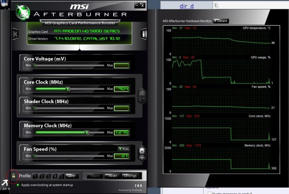289x194 pixels.
Task: Click the document icon beside the dir d link
Action: (217, 5)
